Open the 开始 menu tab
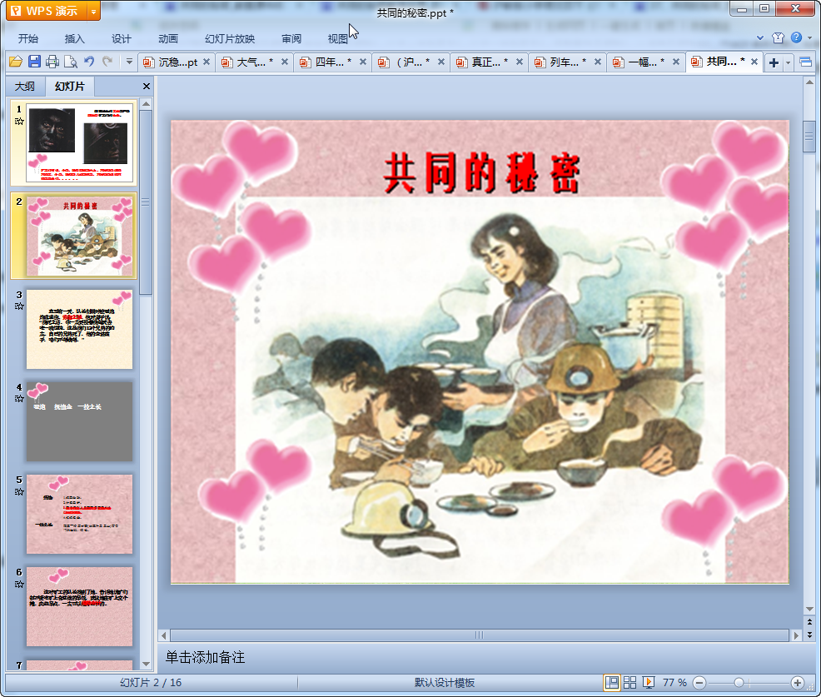 coord(27,39)
